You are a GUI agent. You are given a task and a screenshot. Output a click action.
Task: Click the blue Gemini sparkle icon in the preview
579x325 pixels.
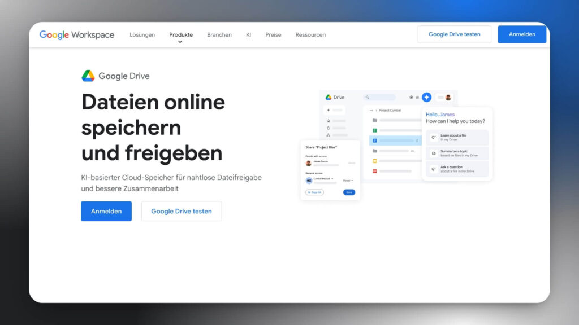tap(426, 97)
